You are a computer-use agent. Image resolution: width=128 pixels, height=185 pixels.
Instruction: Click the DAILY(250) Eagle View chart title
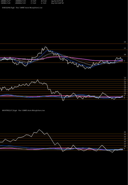pos(22,8)
